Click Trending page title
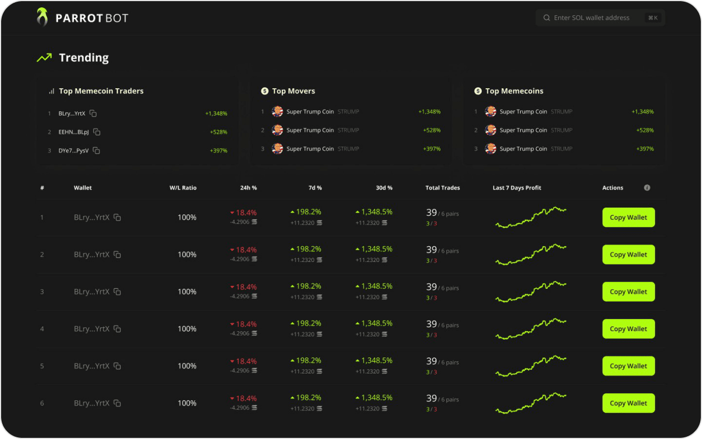702x439 pixels. 84,58
